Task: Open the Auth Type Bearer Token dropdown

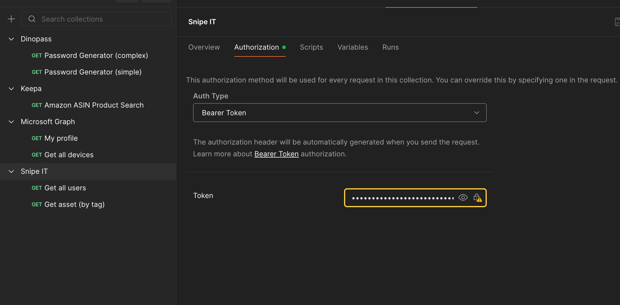Action: (x=340, y=113)
